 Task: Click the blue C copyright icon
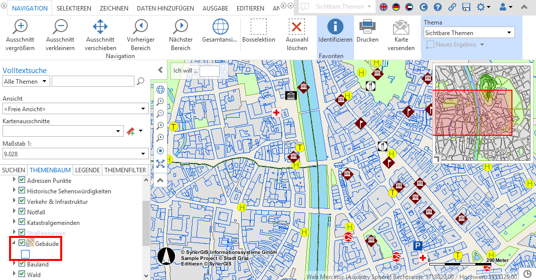[424, 7]
